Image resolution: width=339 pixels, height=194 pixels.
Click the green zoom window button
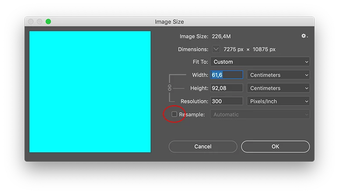pyautogui.click(x=48, y=22)
